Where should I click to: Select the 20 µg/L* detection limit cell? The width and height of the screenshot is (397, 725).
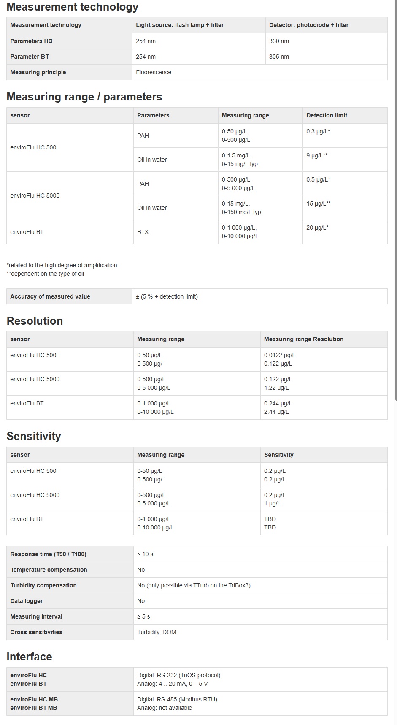click(x=317, y=228)
